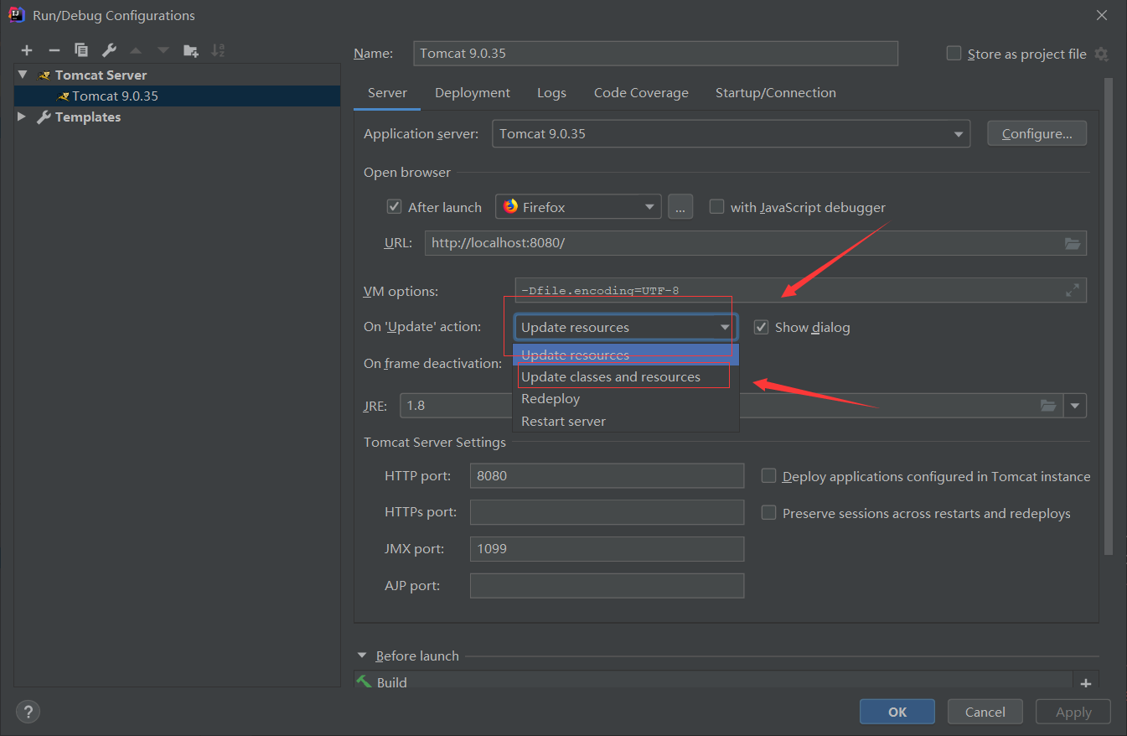The height and width of the screenshot is (736, 1127).
Task: Click the Name input field
Action: (x=656, y=54)
